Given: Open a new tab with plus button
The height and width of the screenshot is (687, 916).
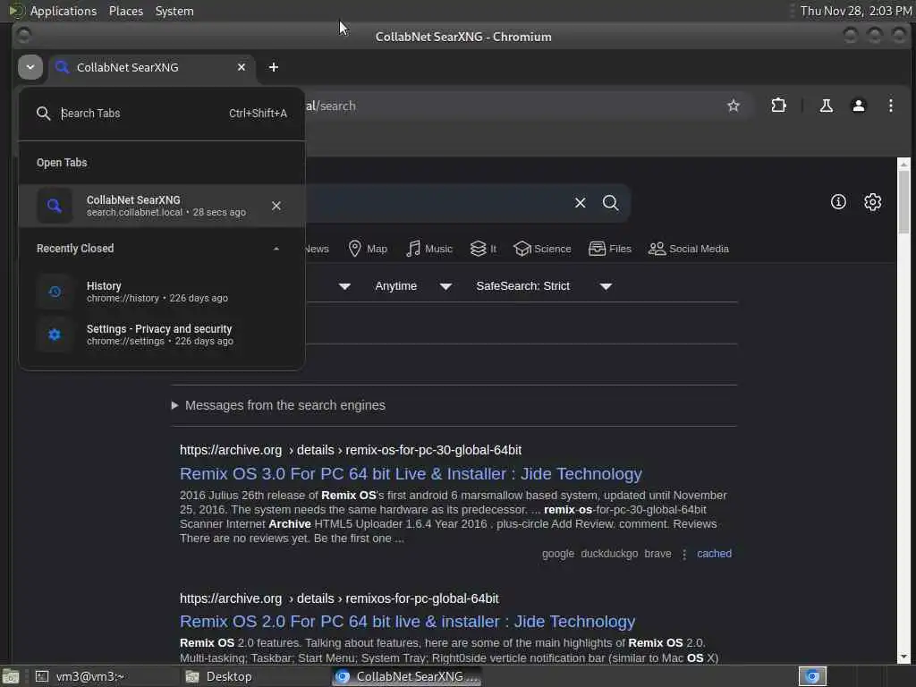Looking at the screenshot, I should (274, 67).
